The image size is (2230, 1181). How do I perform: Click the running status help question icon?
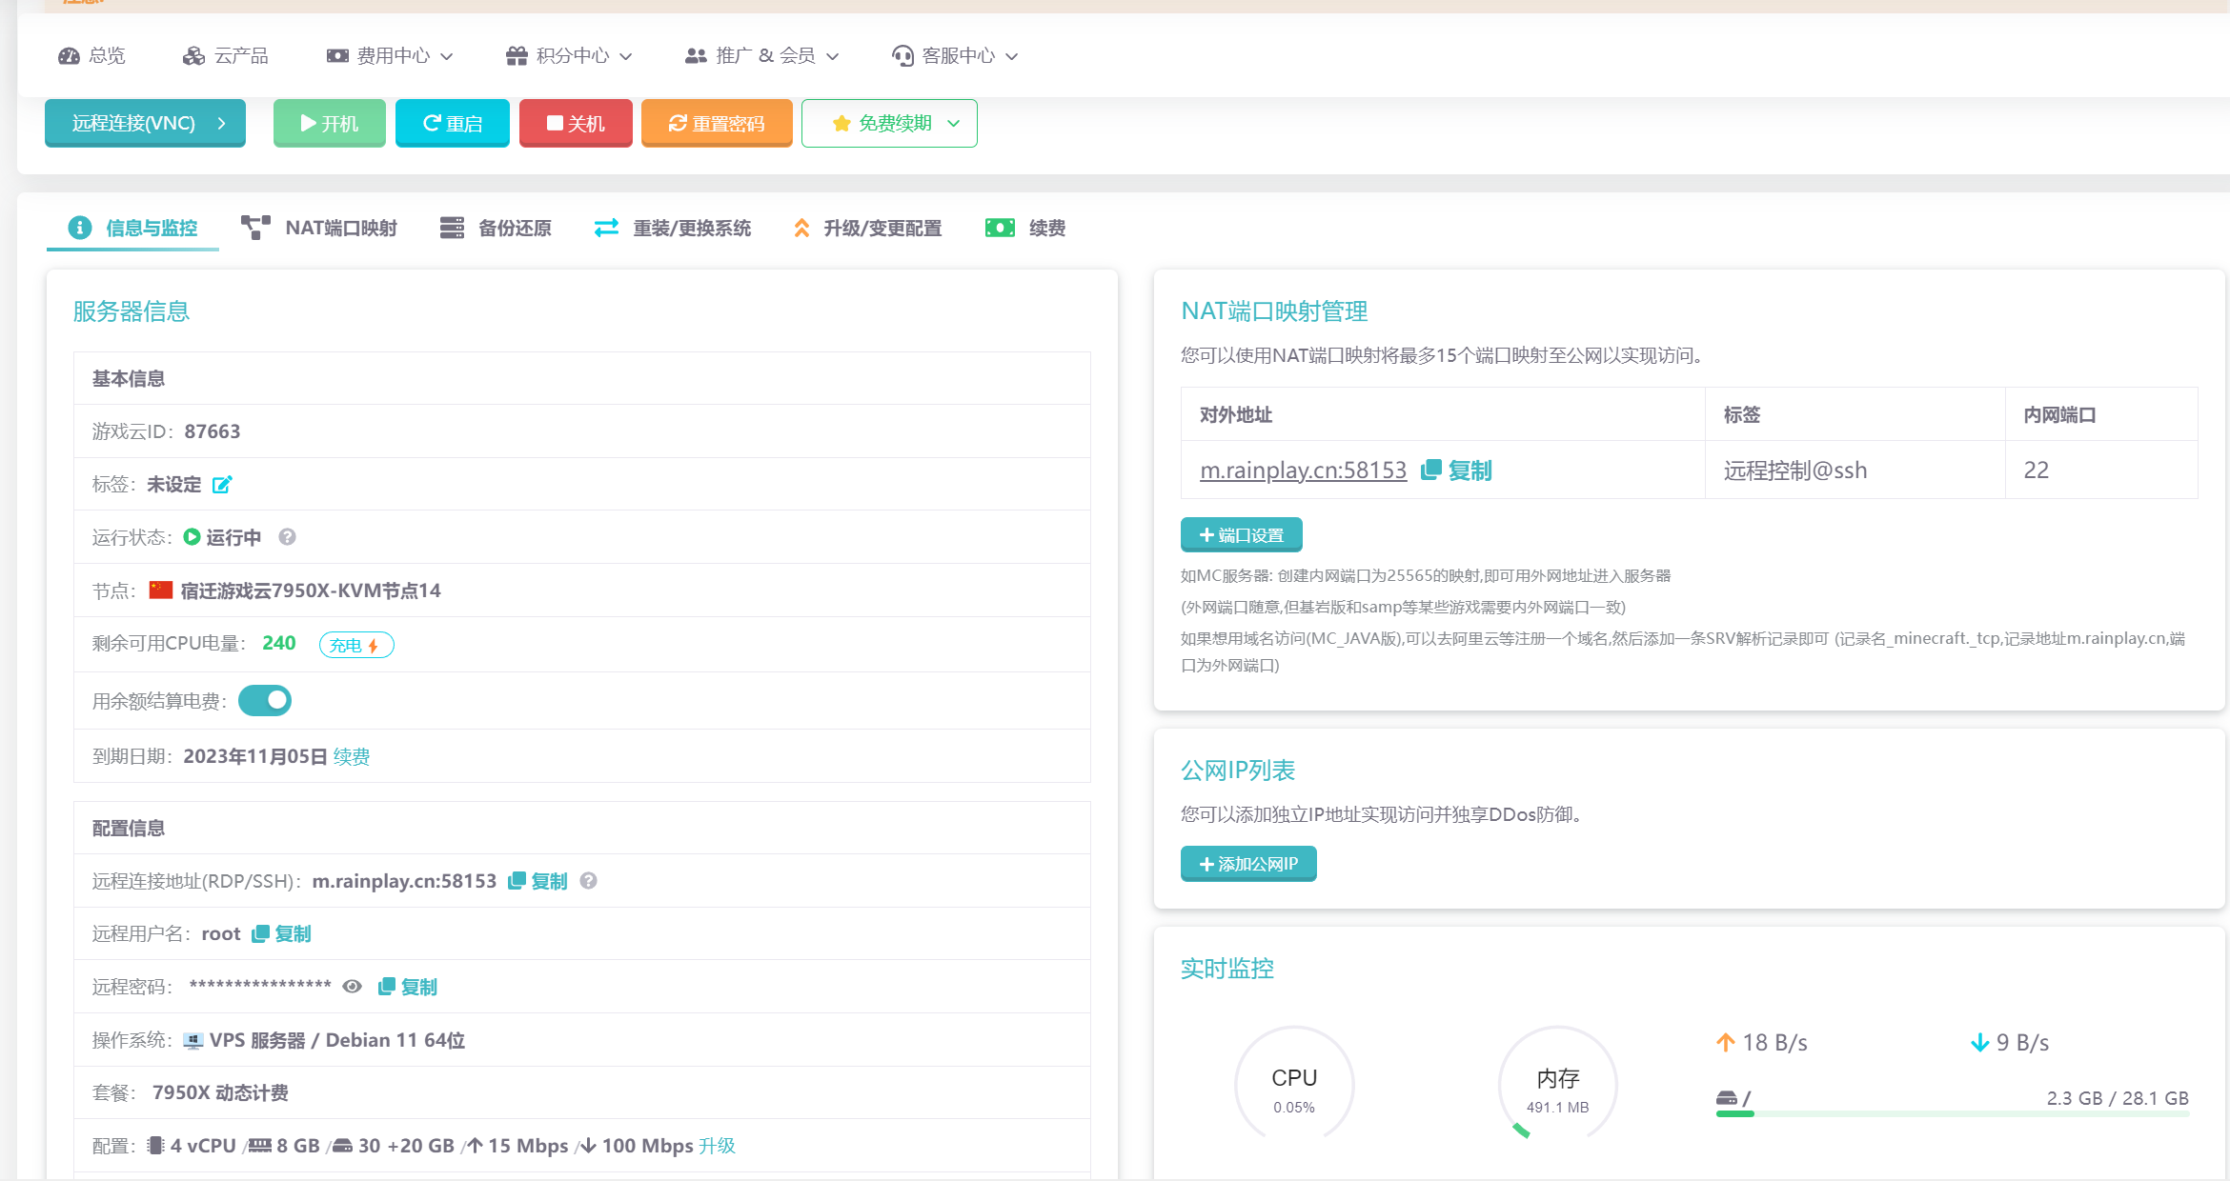(x=287, y=537)
